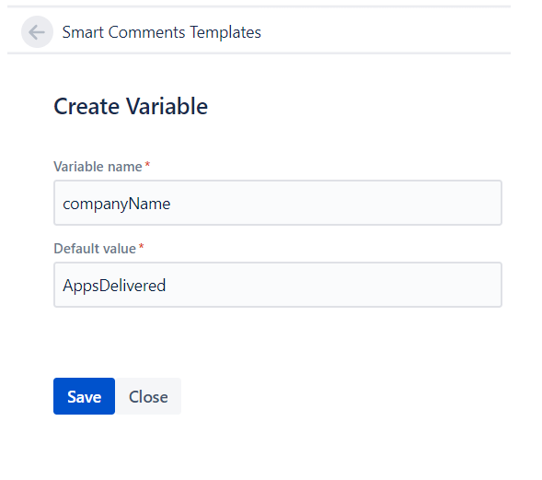Screen dimensions: 542x480
Task: Click the back arrow icon
Action: click(37, 32)
